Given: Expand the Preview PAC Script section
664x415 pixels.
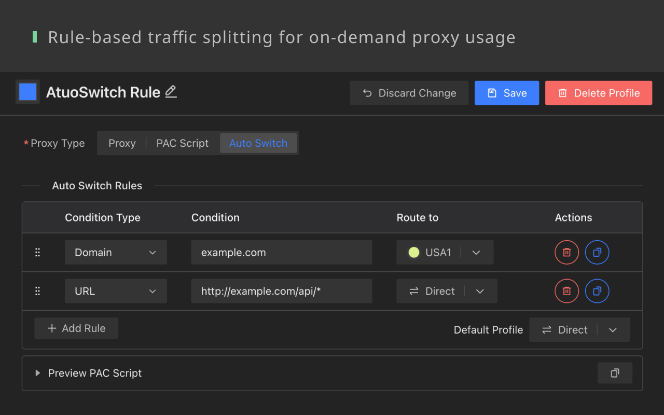Looking at the screenshot, I should pyautogui.click(x=37, y=373).
